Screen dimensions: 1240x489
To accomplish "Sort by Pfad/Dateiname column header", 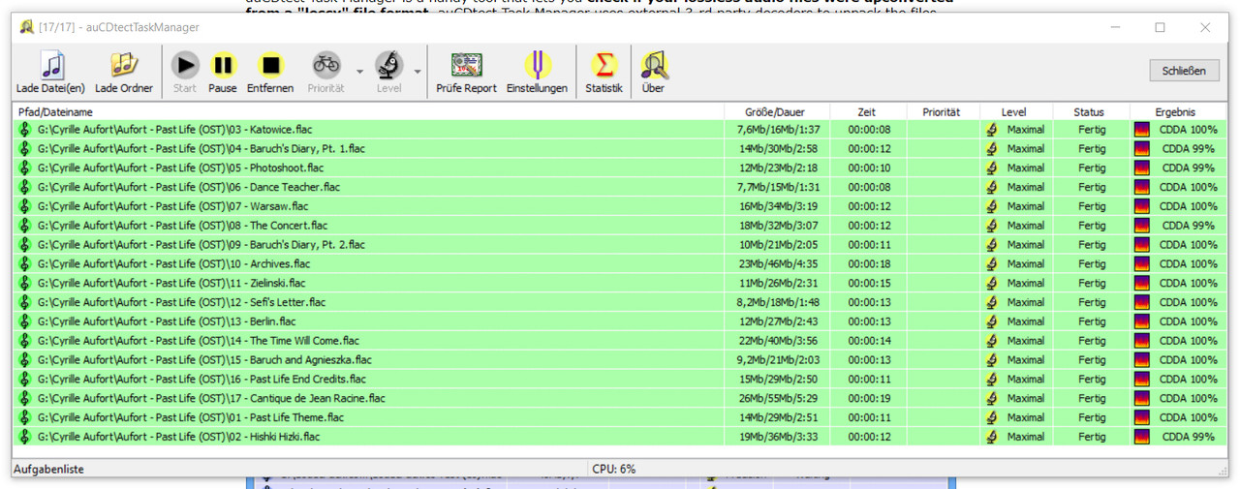I will point(368,112).
